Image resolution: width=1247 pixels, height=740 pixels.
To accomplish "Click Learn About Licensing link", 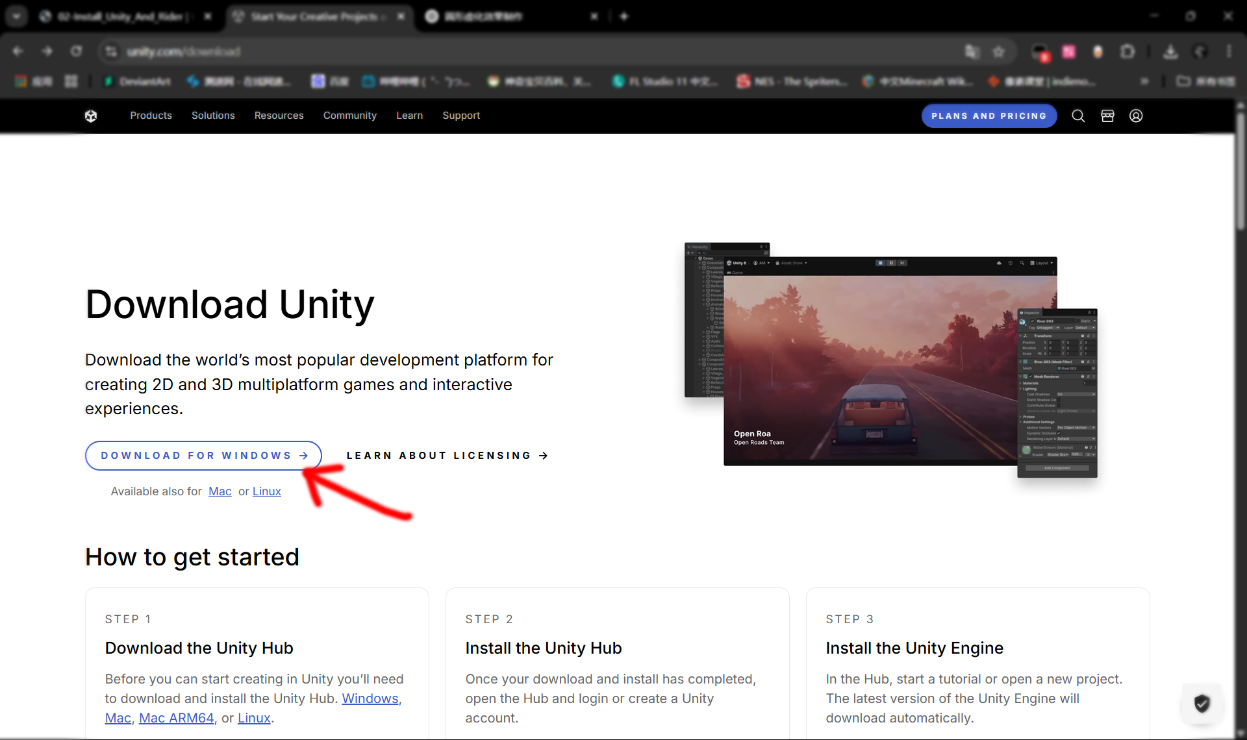I will [x=447, y=456].
